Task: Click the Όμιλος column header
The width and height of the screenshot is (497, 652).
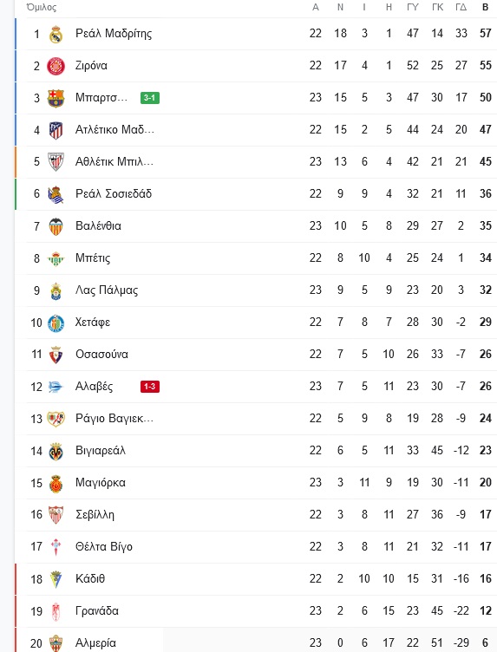Action: (42, 7)
